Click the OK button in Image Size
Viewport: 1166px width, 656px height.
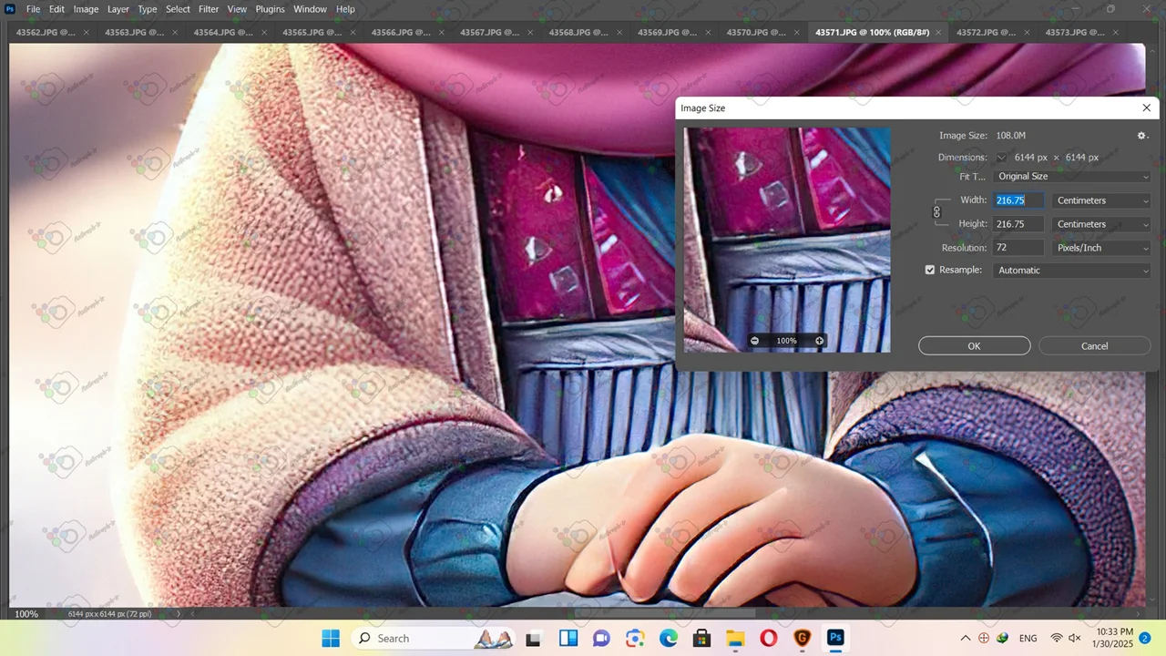[974, 346]
